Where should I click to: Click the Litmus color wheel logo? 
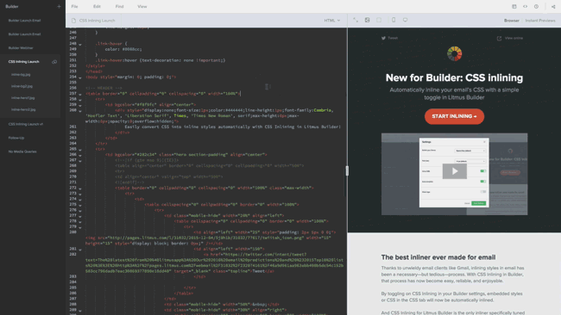click(x=454, y=54)
